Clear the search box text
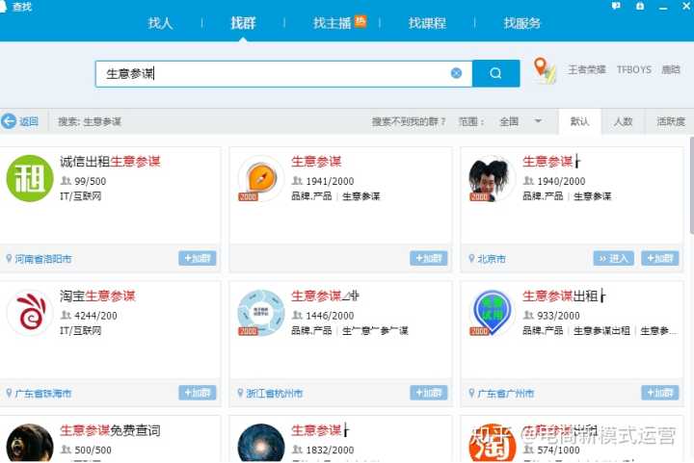 pyautogui.click(x=456, y=73)
